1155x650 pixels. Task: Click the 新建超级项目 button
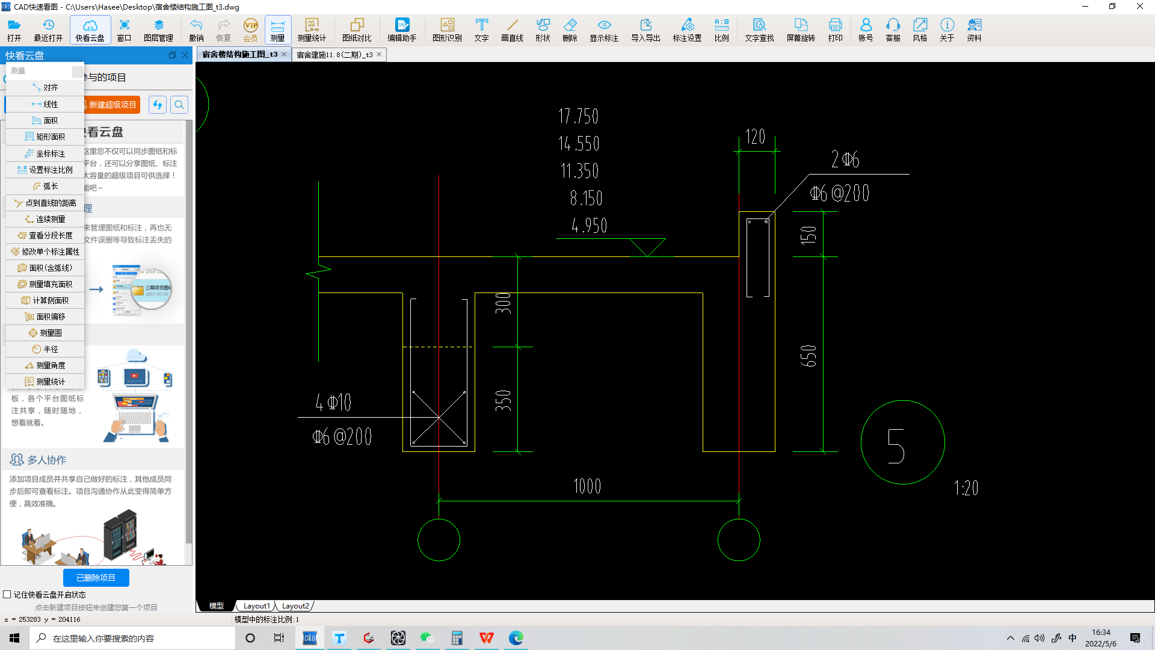pos(112,105)
